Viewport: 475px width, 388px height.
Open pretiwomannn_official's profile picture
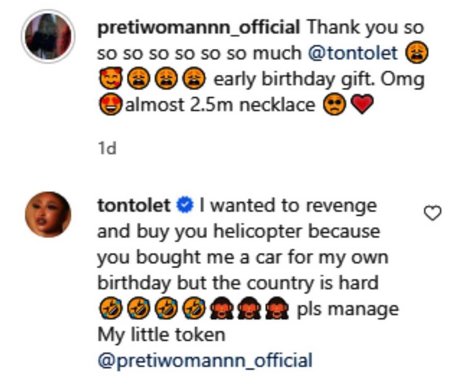(48, 36)
